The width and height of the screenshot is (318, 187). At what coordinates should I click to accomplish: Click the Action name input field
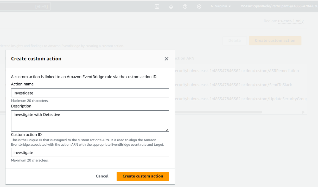[x=90, y=93]
